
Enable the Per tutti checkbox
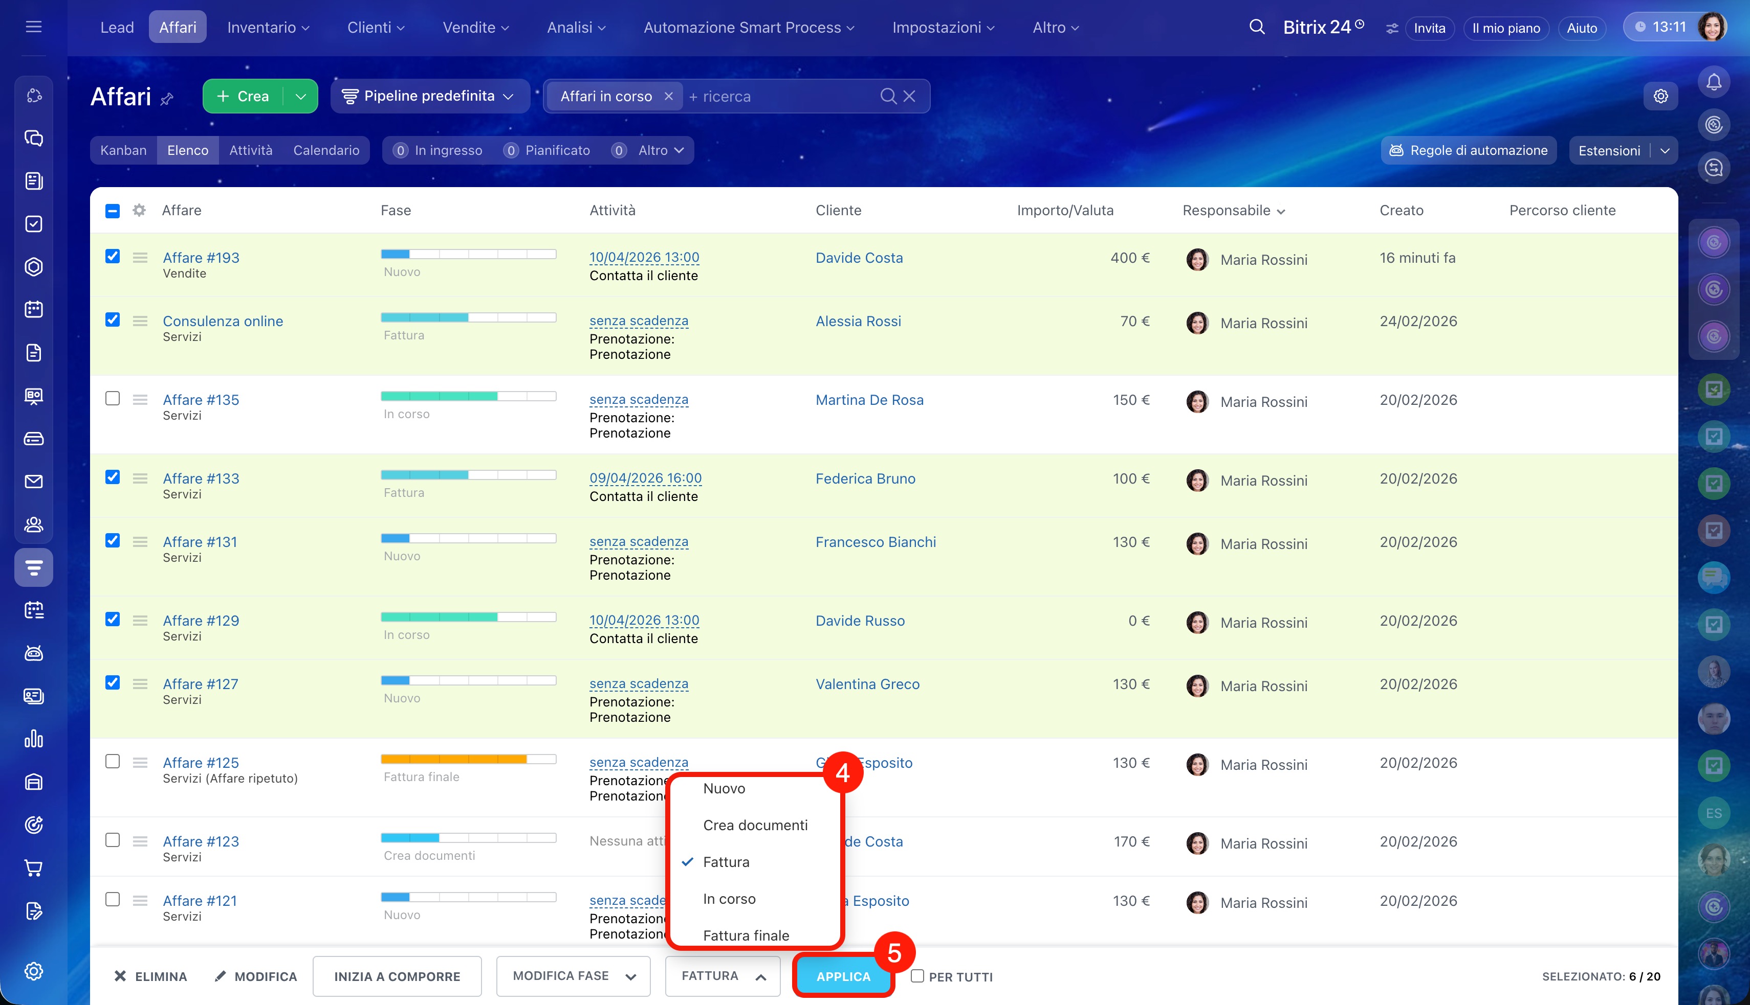coord(917,975)
